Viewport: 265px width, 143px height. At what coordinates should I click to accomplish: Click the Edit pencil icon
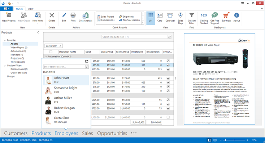pos(64,15)
